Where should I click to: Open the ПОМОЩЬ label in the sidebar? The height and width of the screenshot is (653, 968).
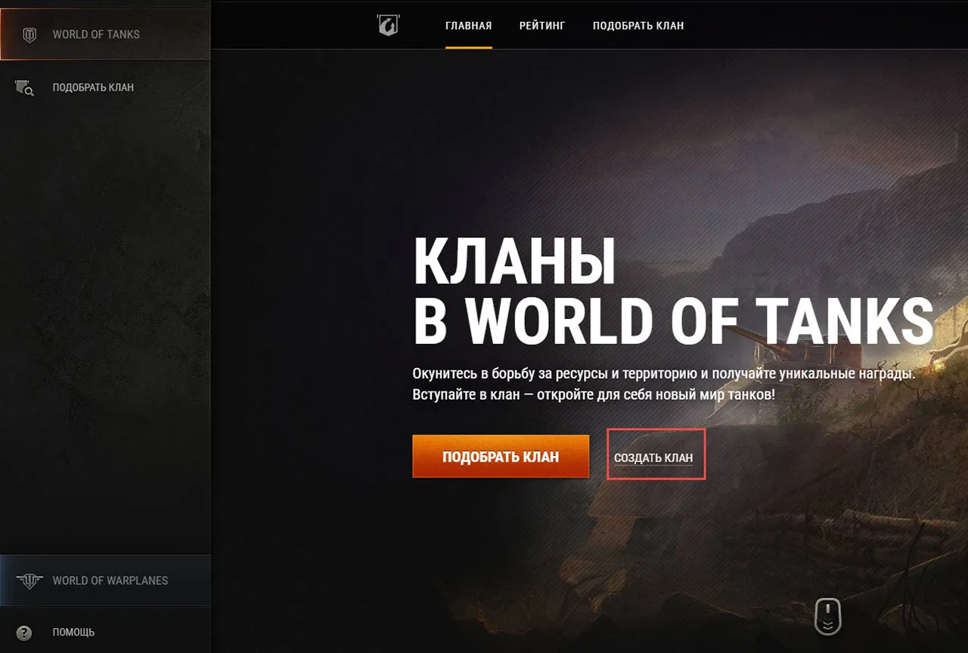(73, 633)
